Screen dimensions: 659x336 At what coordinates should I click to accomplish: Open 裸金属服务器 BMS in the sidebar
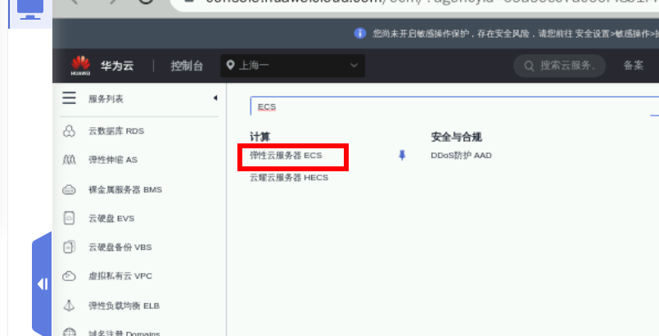coord(124,189)
